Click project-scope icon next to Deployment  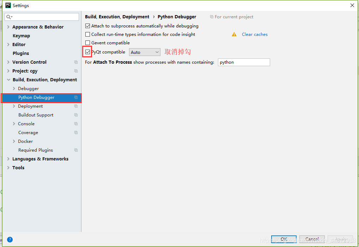pyautogui.click(x=76, y=106)
